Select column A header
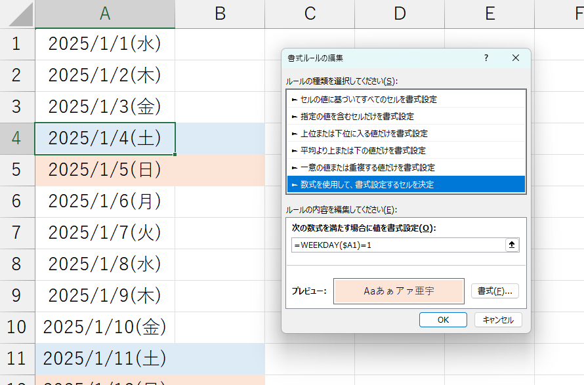 [x=105, y=14]
